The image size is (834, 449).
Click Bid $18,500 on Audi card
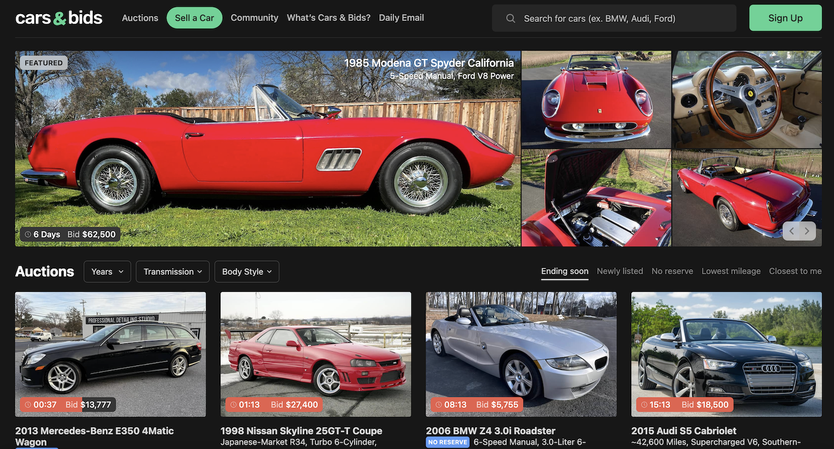pyautogui.click(x=705, y=405)
